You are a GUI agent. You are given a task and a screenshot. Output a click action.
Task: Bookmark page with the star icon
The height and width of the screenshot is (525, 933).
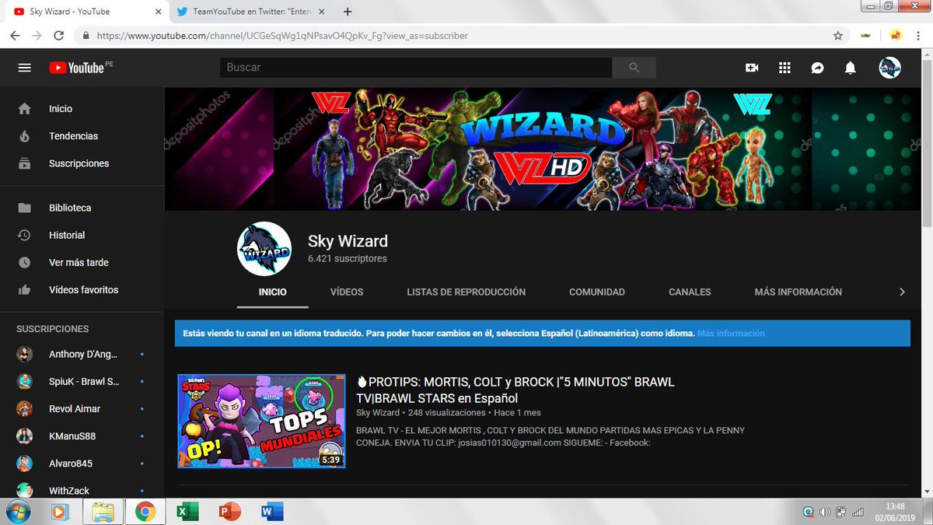pyautogui.click(x=837, y=36)
